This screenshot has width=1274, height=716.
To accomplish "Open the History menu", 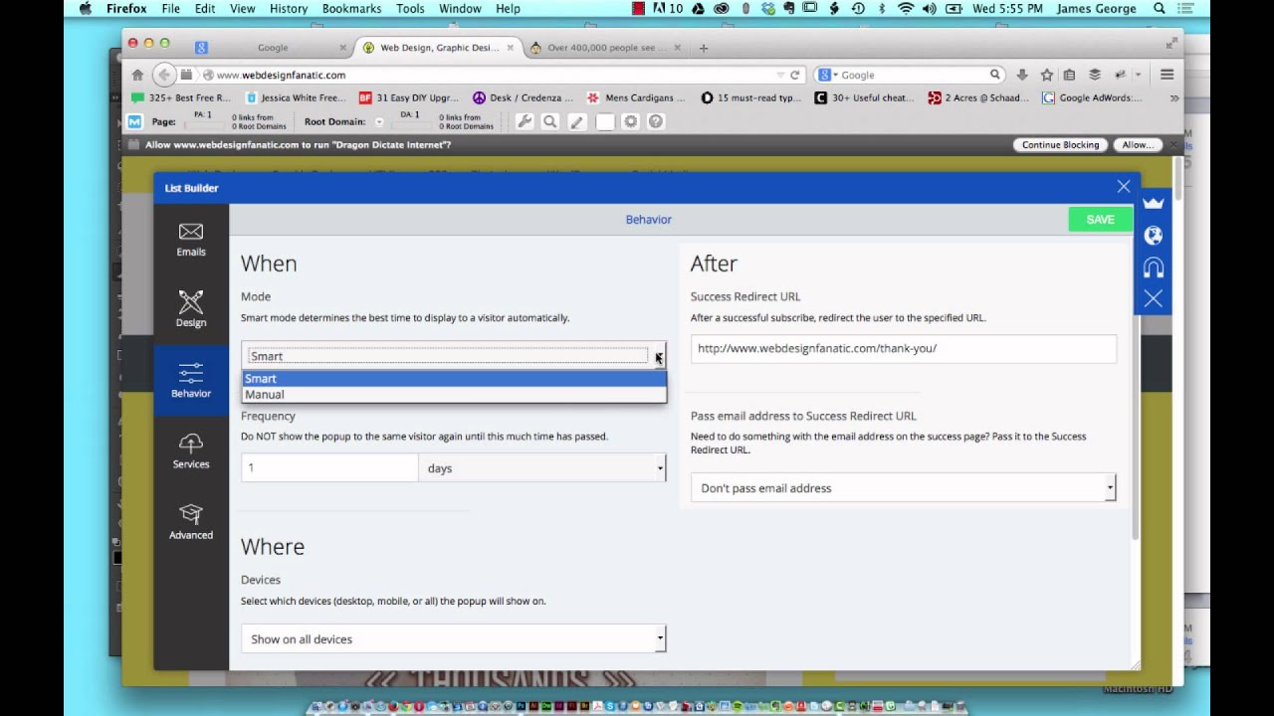I will 289,9.
